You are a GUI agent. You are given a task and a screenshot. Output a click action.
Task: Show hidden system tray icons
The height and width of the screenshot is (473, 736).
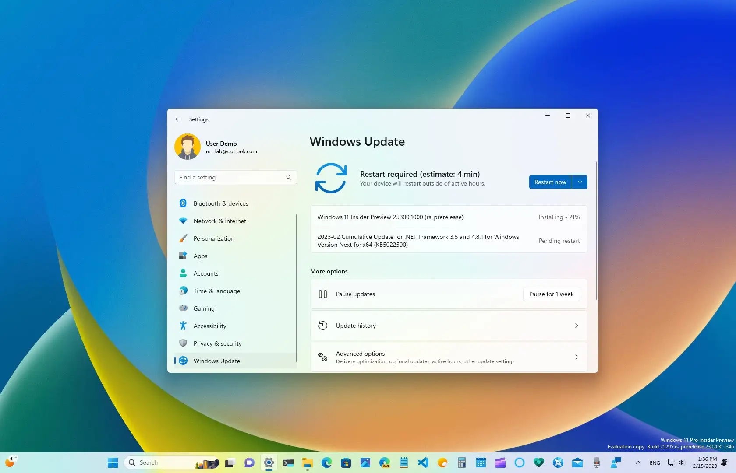(638, 462)
